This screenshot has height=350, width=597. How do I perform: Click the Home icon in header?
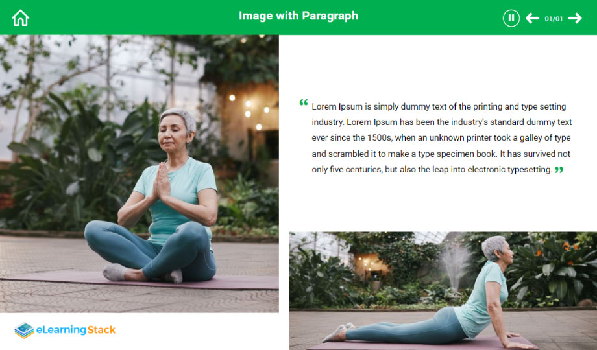pos(21,18)
